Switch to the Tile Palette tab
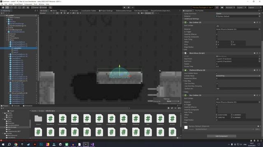 (x=199, y=11)
